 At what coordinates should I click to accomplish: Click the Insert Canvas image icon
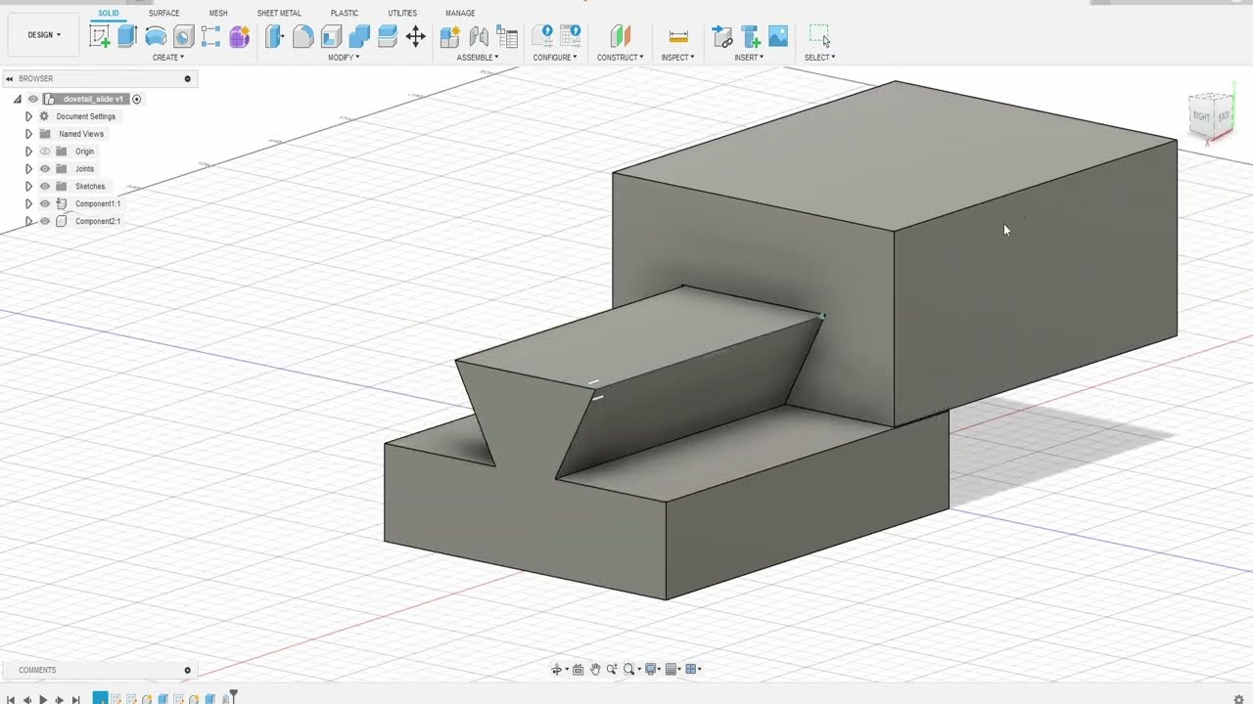click(778, 37)
